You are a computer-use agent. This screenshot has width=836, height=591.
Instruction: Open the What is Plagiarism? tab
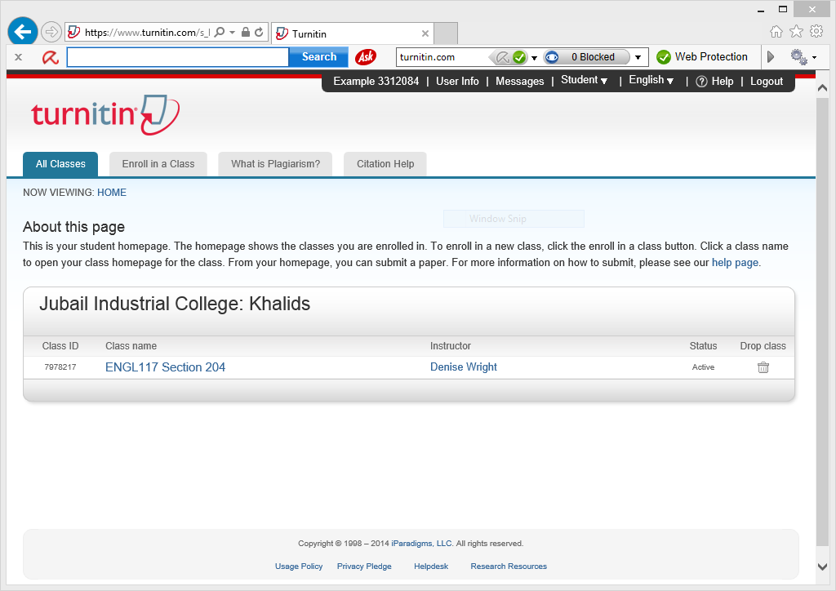275,164
